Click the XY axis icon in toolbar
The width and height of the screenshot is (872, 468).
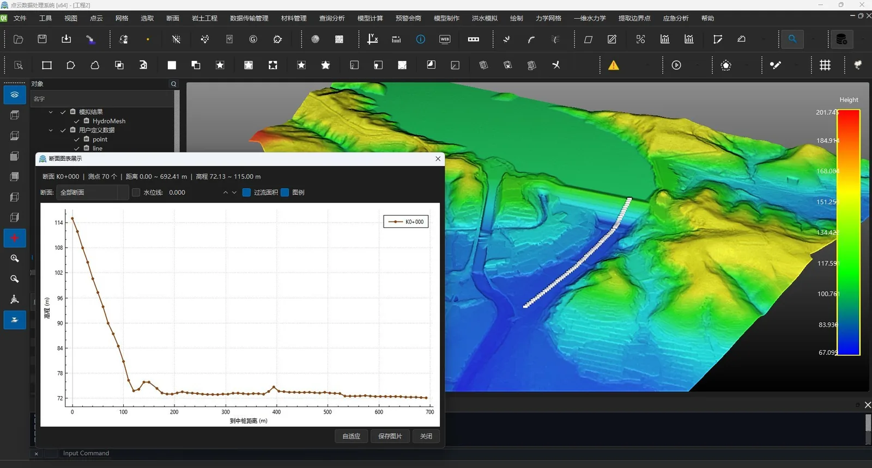click(x=372, y=39)
